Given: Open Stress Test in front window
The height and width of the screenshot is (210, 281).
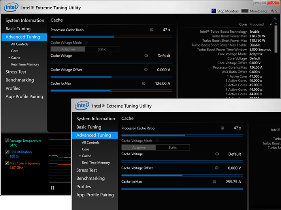Looking at the screenshot, I should 87,170.
